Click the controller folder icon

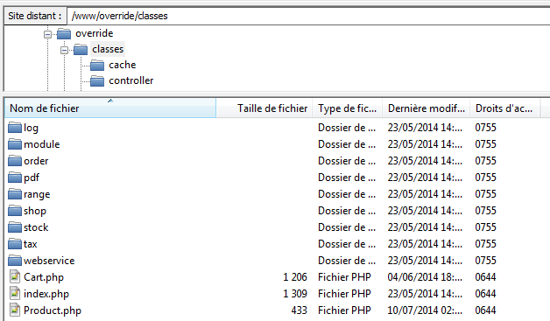97,81
